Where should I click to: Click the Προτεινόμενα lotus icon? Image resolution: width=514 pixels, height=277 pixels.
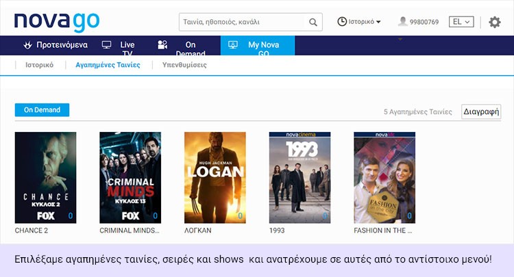pos(28,45)
